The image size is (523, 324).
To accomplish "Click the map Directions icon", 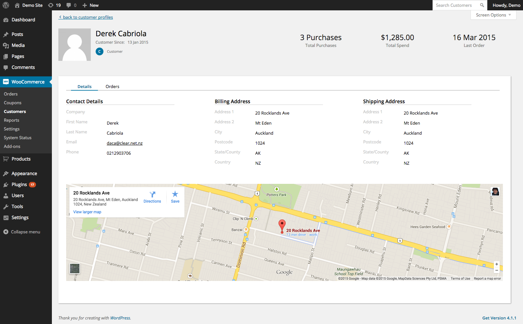I will coord(152,194).
